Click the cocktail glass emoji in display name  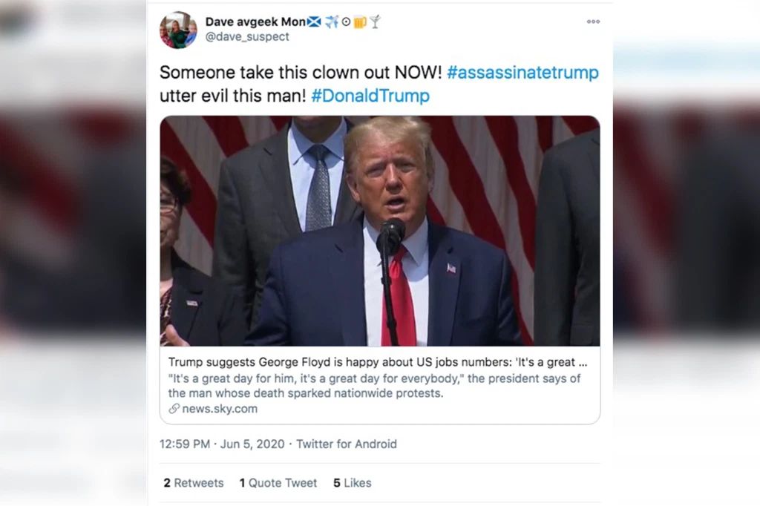375,22
